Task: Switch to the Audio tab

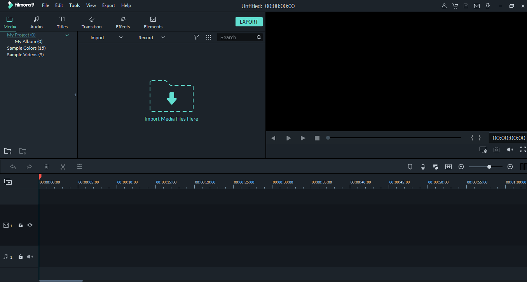Action: (36, 22)
